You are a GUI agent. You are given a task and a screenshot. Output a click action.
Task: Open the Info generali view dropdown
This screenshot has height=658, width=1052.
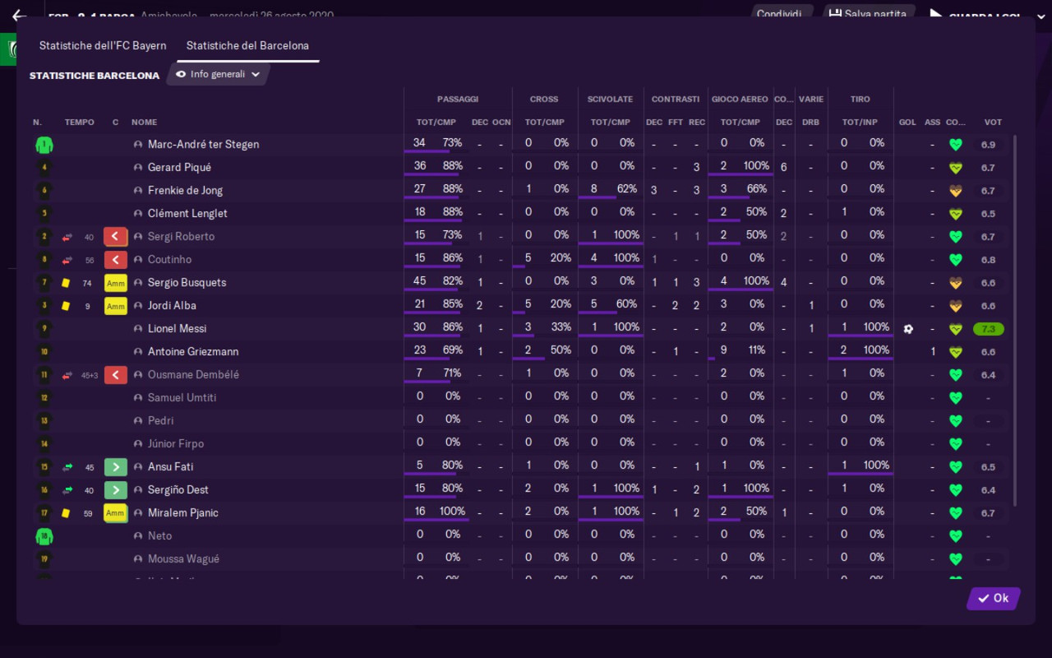point(218,74)
